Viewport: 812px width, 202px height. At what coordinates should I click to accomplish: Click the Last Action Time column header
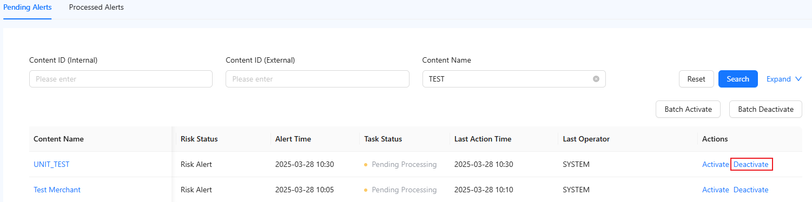click(483, 139)
